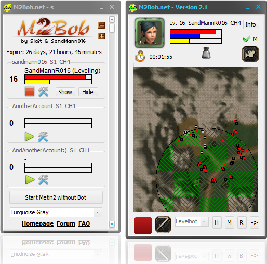
Task: Click the Show button for SandMannR016
Action: coord(65,92)
